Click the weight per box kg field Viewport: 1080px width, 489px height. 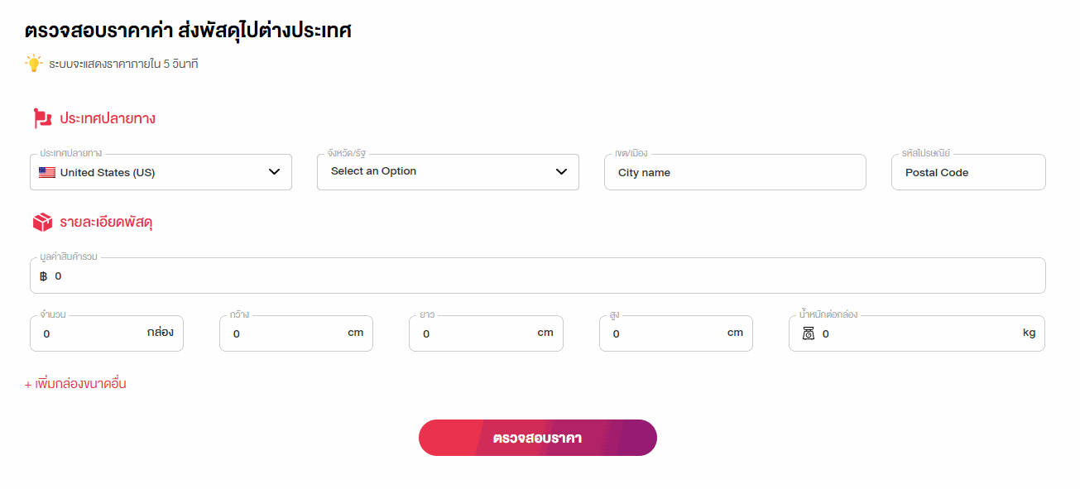pos(917,333)
